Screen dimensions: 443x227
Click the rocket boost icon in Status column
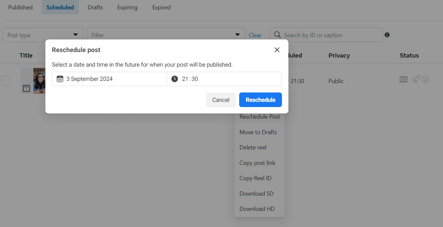pyautogui.click(x=416, y=79)
